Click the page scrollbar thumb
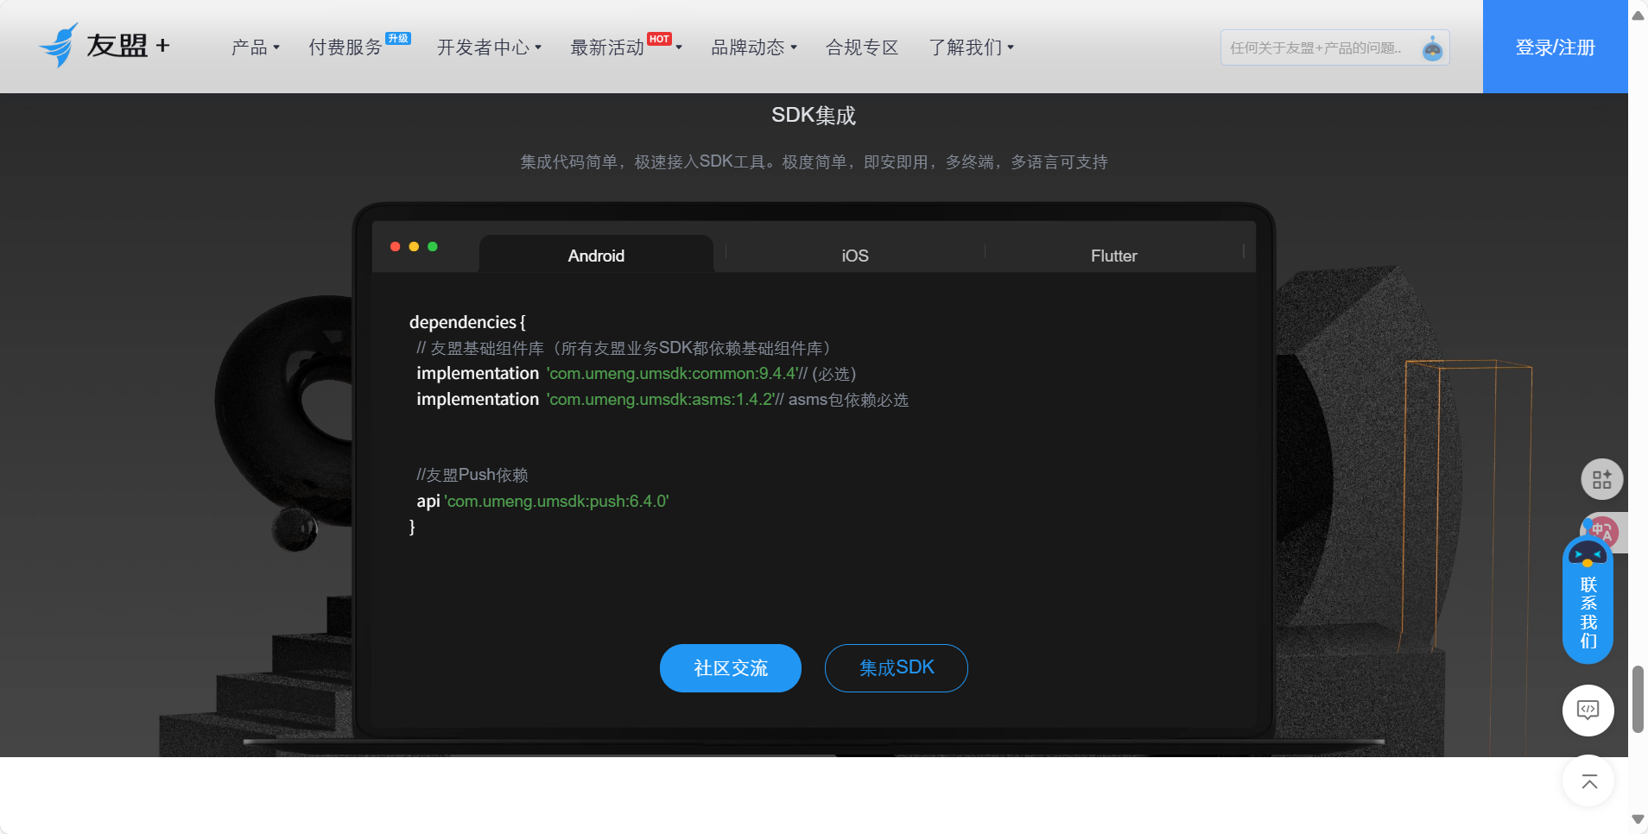 (1638, 699)
